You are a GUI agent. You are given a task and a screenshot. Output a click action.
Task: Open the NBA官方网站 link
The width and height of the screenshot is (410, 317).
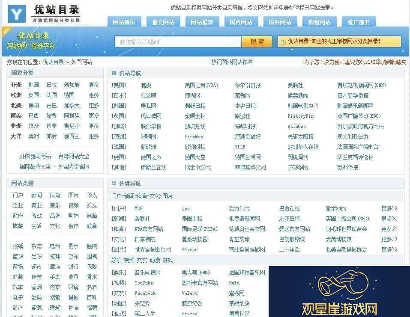point(149,229)
